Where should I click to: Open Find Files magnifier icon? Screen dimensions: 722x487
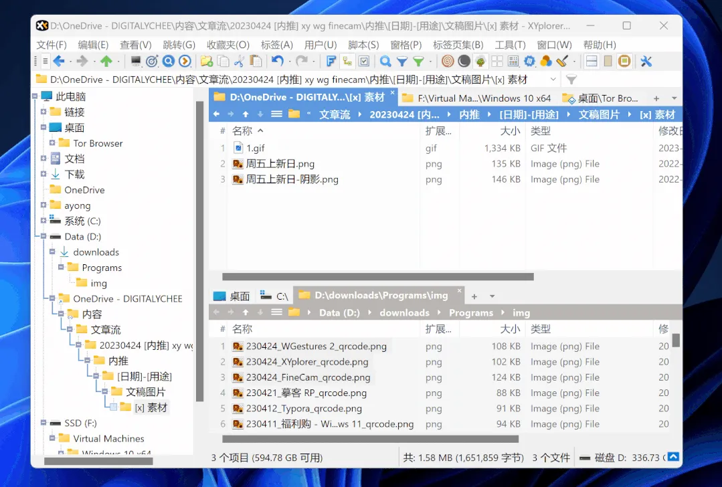click(x=385, y=62)
